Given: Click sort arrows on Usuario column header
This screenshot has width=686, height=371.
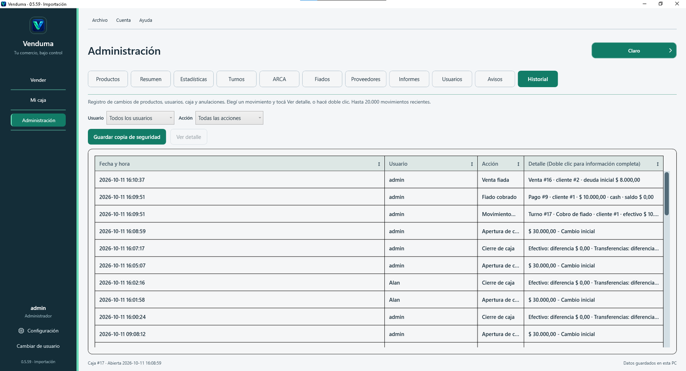Looking at the screenshot, I should (472, 164).
